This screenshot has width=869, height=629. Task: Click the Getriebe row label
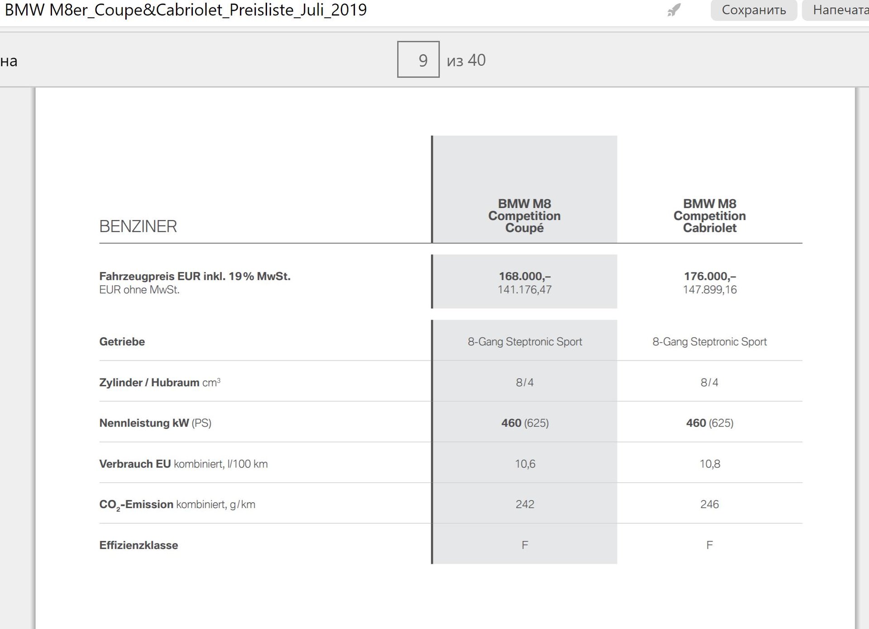coord(122,342)
